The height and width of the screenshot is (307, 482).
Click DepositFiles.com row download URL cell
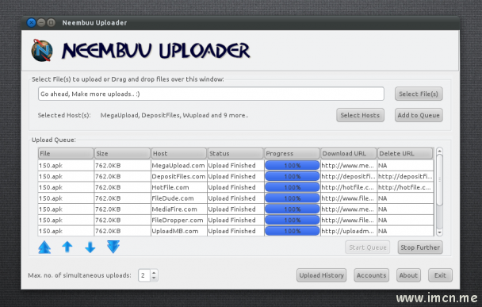click(349, 176)
